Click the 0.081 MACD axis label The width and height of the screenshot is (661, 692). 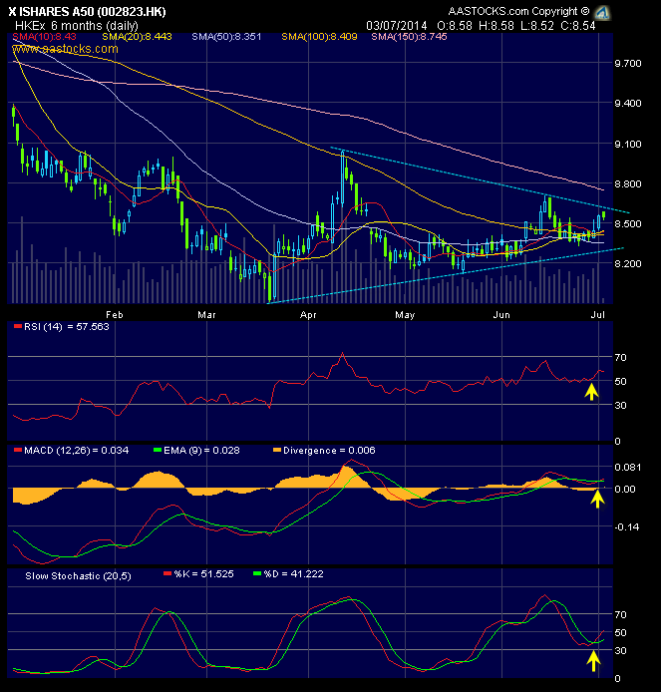(628, 468)
